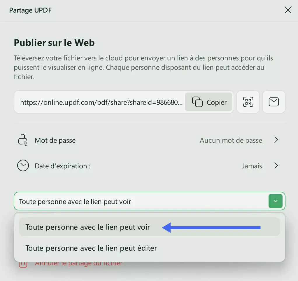Click the overlapping-squares copy icon
Screen dimensions: 298x281
(197, 102)
